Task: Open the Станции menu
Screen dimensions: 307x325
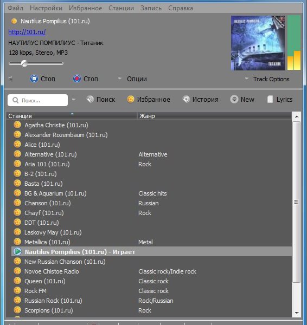Action: pos(121,8)
